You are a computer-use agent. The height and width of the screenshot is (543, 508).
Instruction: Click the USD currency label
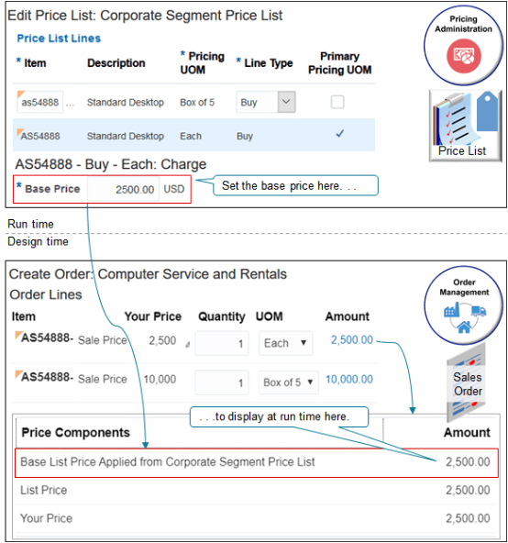[174, 189]
